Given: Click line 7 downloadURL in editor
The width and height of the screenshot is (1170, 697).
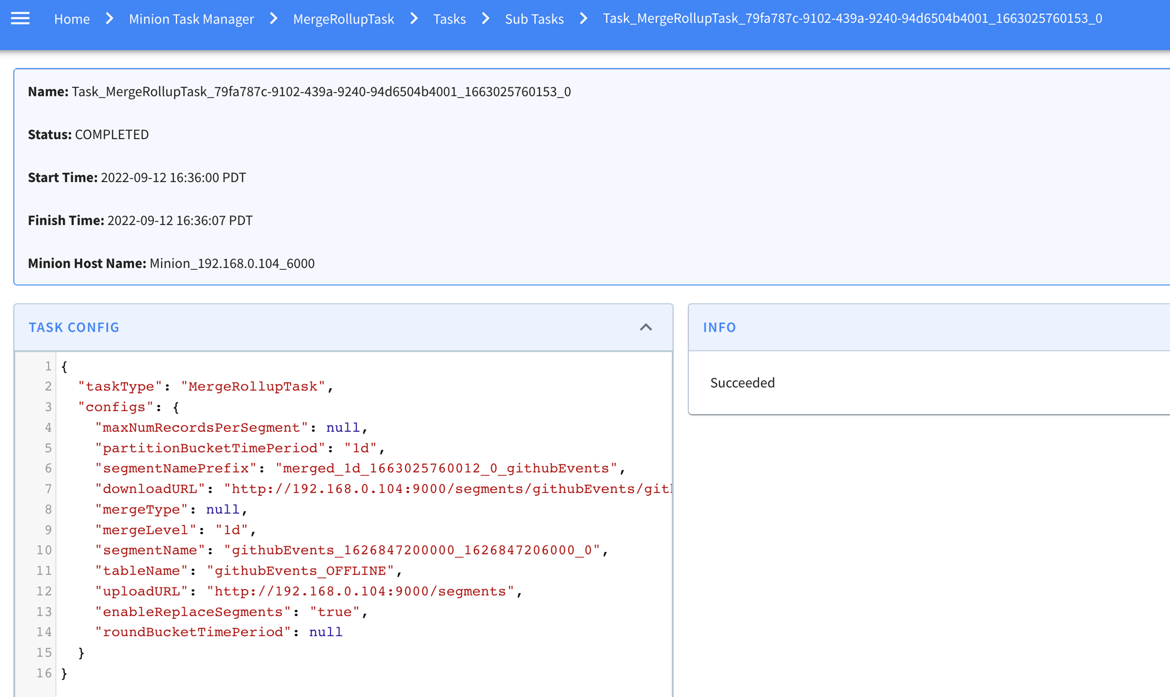Looking at the screenshot, I should (x=150, y=489).
